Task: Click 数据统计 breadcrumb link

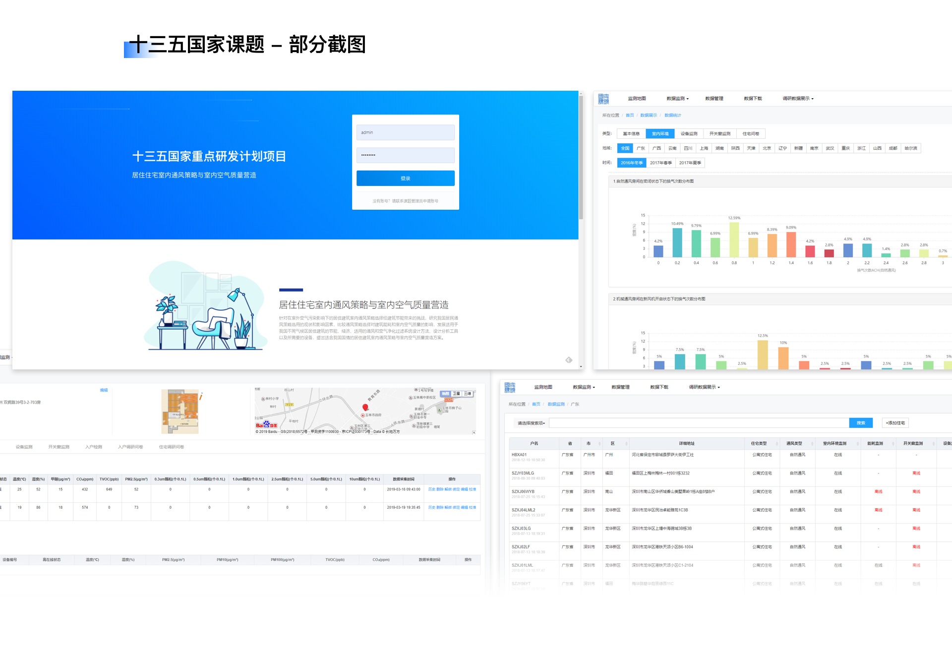Action: pyautogui.click(x=673, y=115)
